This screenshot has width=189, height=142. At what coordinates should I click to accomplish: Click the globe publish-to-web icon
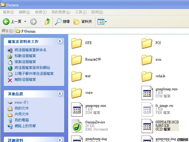[10, 68]
